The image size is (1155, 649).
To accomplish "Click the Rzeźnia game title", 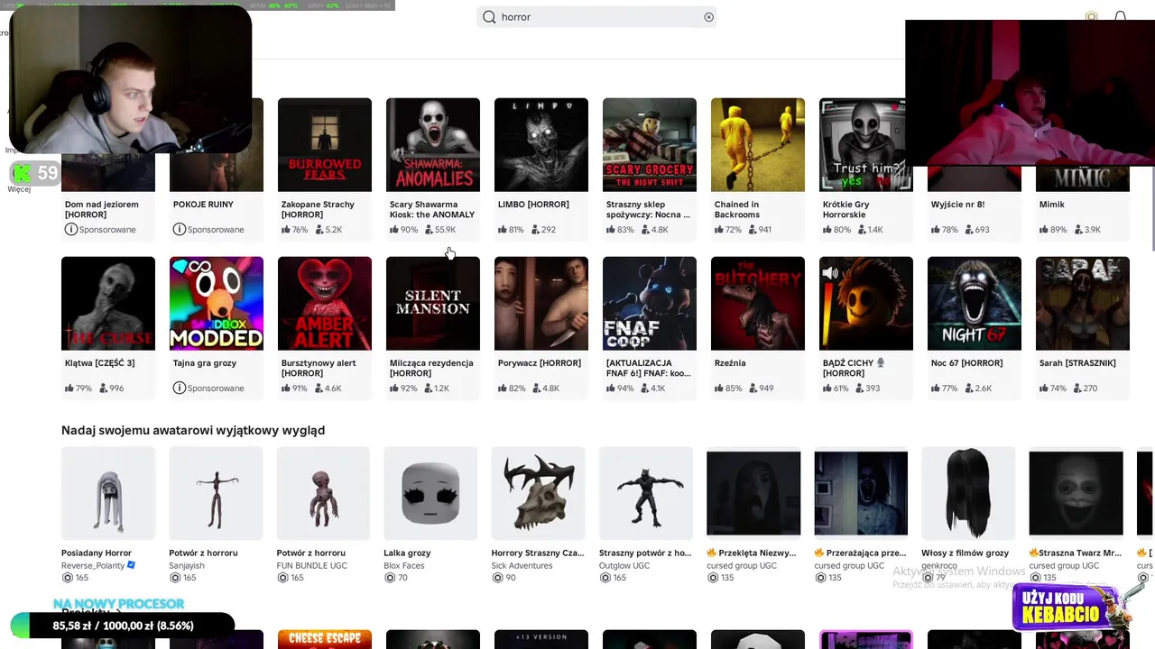I will [730, 363].
